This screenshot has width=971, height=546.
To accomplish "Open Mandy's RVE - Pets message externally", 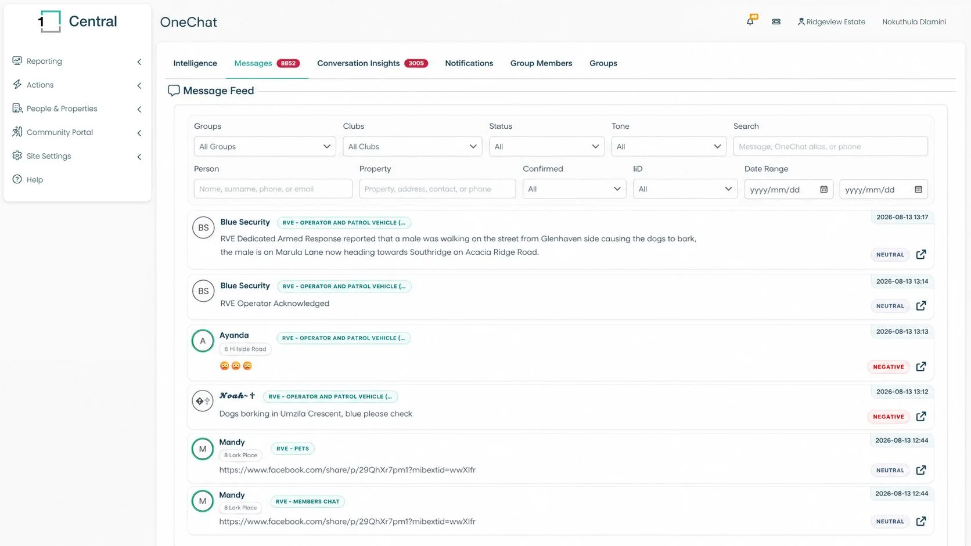I will [x=921, y=471].
